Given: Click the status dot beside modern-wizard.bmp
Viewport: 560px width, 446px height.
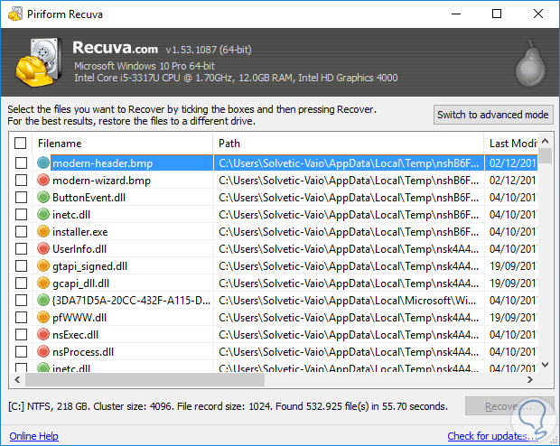Looking at the screenshot, I should click(x=43, y=181).
